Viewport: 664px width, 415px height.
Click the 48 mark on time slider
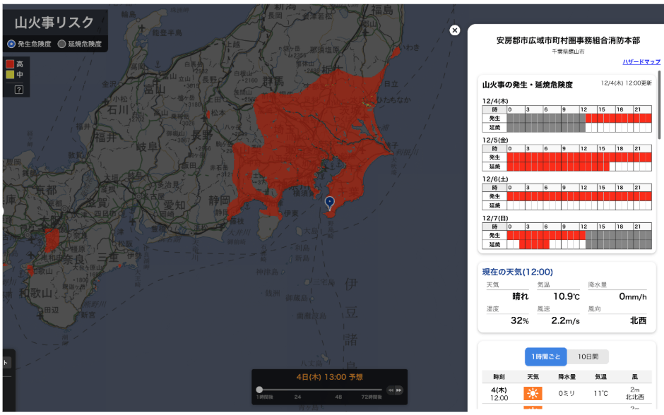(338, 397)
